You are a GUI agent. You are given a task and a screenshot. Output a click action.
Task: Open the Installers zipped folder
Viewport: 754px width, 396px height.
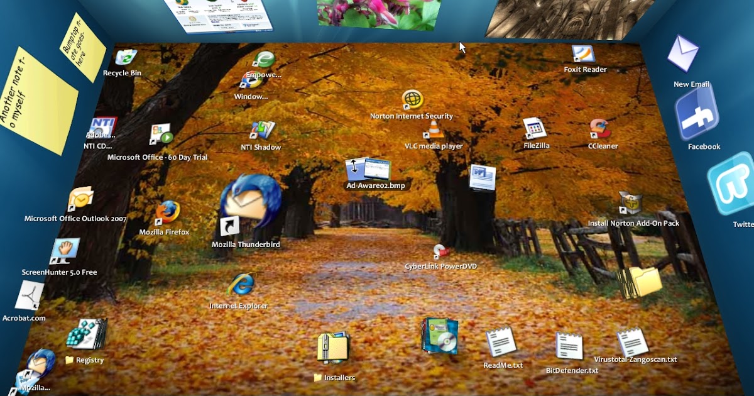point(332,348)
